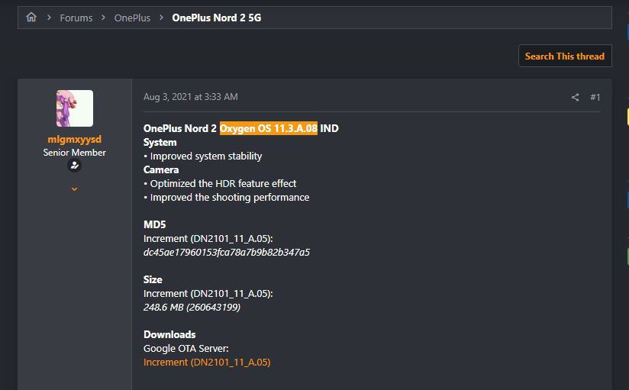Open the OnePlus breadcrumb link
The width and height of the screenshot is (629, 390).
132,18
